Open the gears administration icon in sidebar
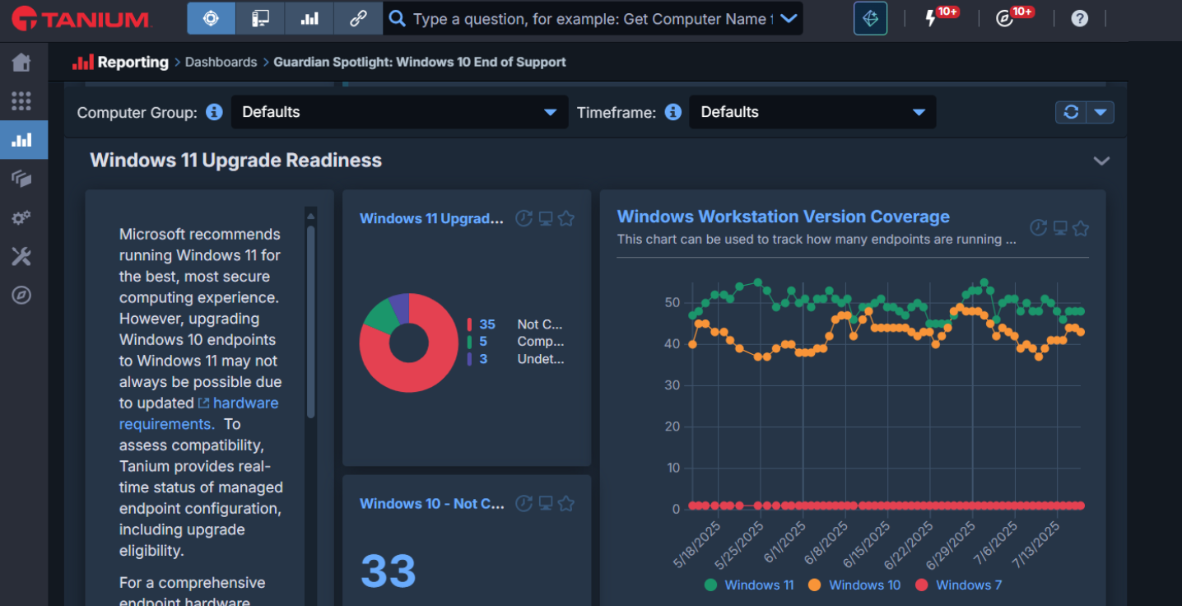This screenshot has width=1182, height=606. (21, 217)
